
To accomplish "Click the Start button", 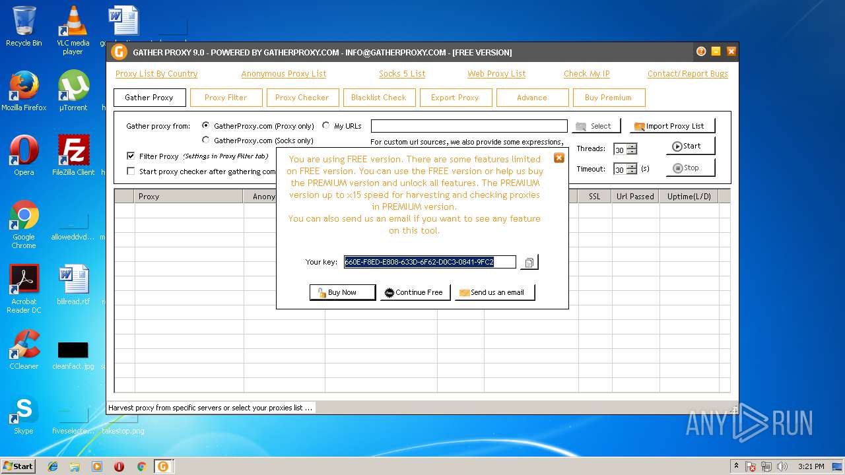I will 18,466.
